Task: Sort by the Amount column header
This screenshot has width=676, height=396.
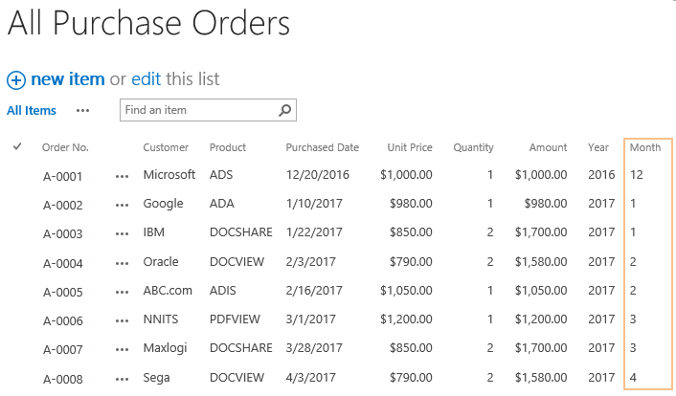Action: [548, 147]
